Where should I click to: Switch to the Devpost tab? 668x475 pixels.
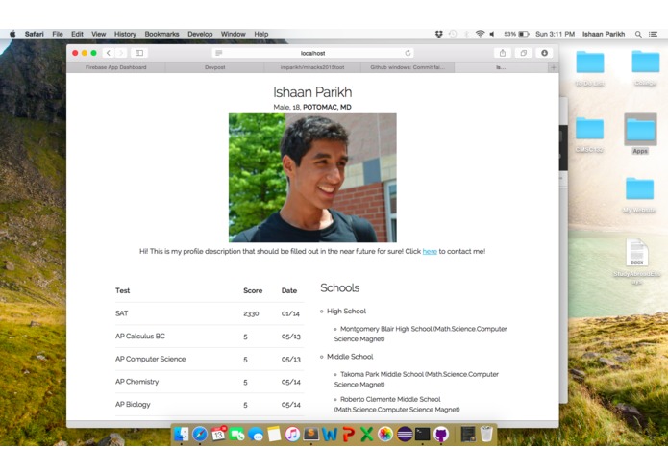coord(214,67)
